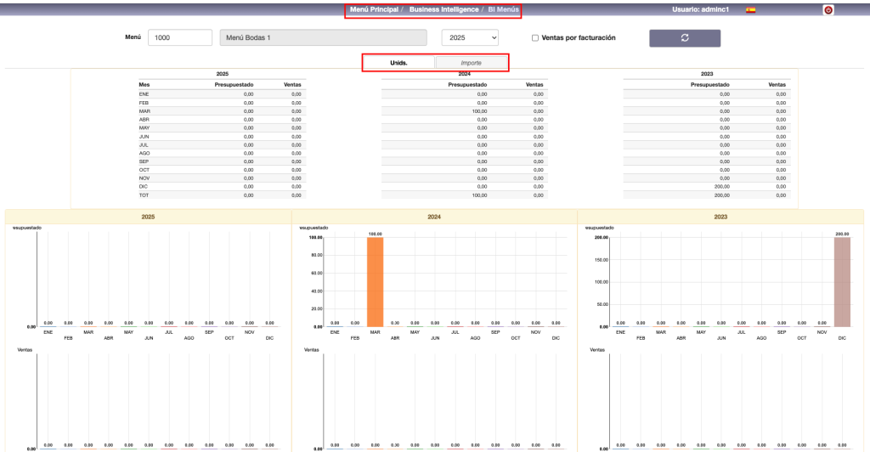Click the orange MAR bar in 2024 chart
Viewport: 870px width, 452px height.
(x=376, y=282)
